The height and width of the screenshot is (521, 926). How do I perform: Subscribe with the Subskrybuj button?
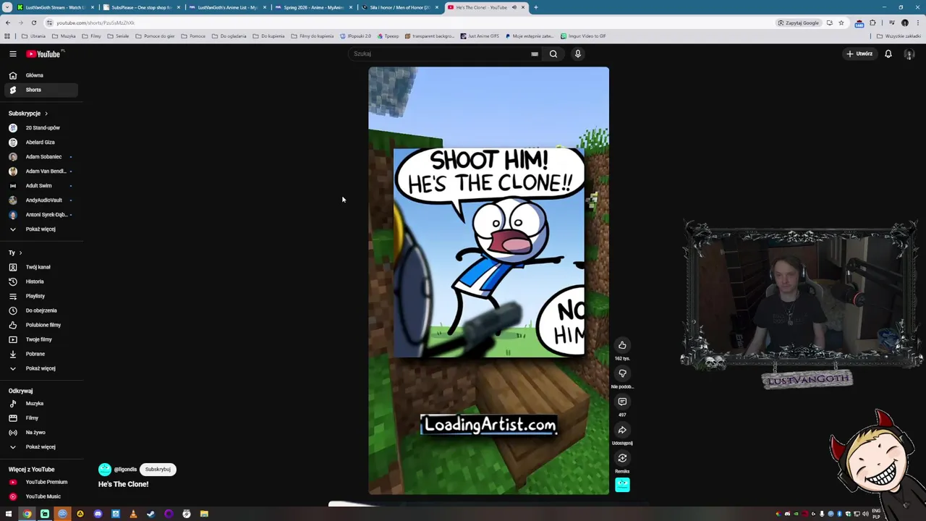pyautogui.click(x=158, y=469)
